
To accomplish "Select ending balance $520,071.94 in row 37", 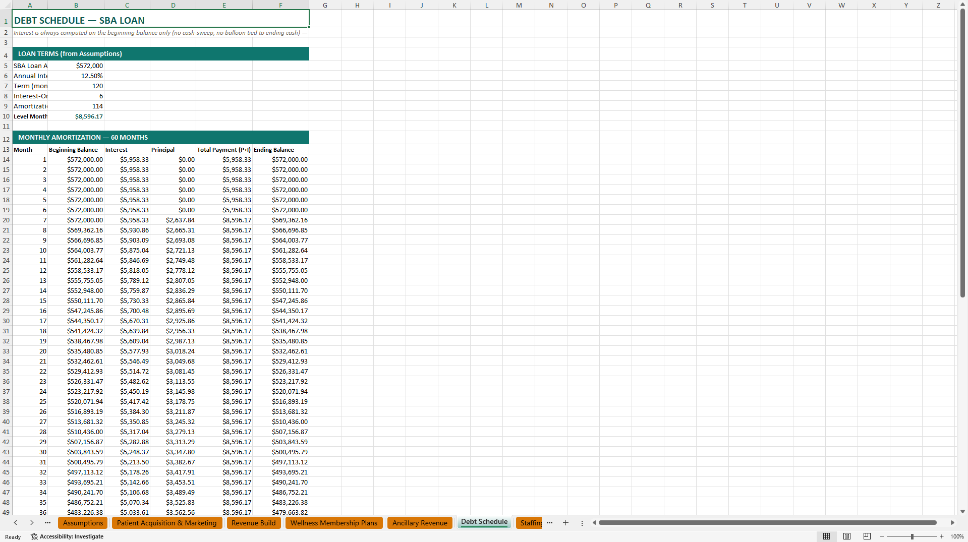I will 280,391.
